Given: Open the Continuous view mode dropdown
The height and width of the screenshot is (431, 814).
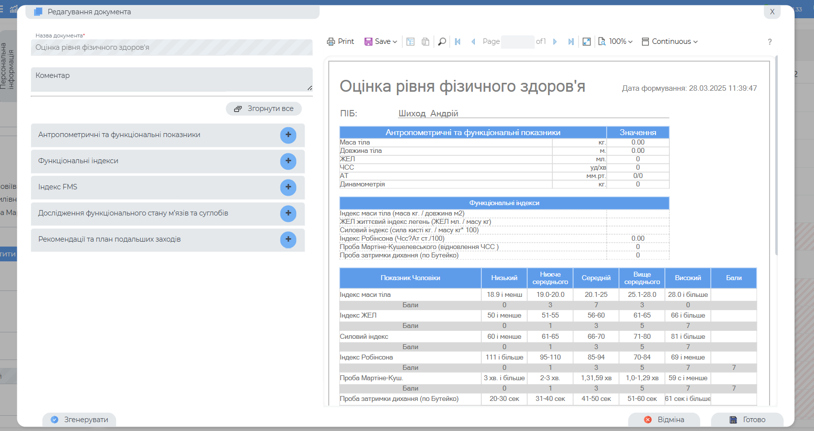Looking at the screenshot, I should tap(670, 42).
